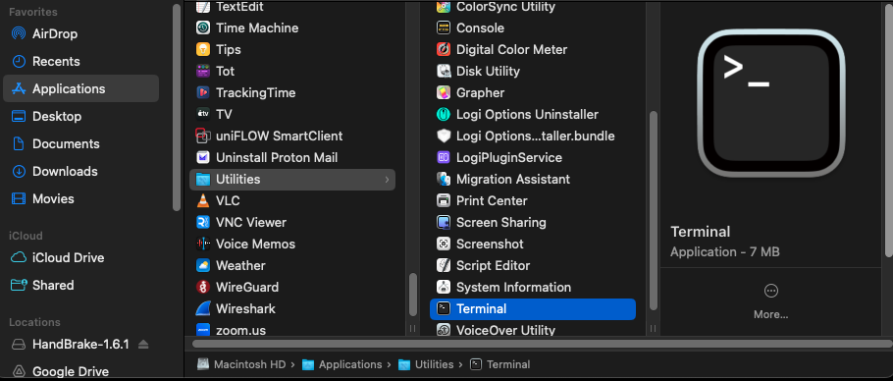Click the Weather app icon
This screenshot has height=381, width=893.
(x=203, y=265)
